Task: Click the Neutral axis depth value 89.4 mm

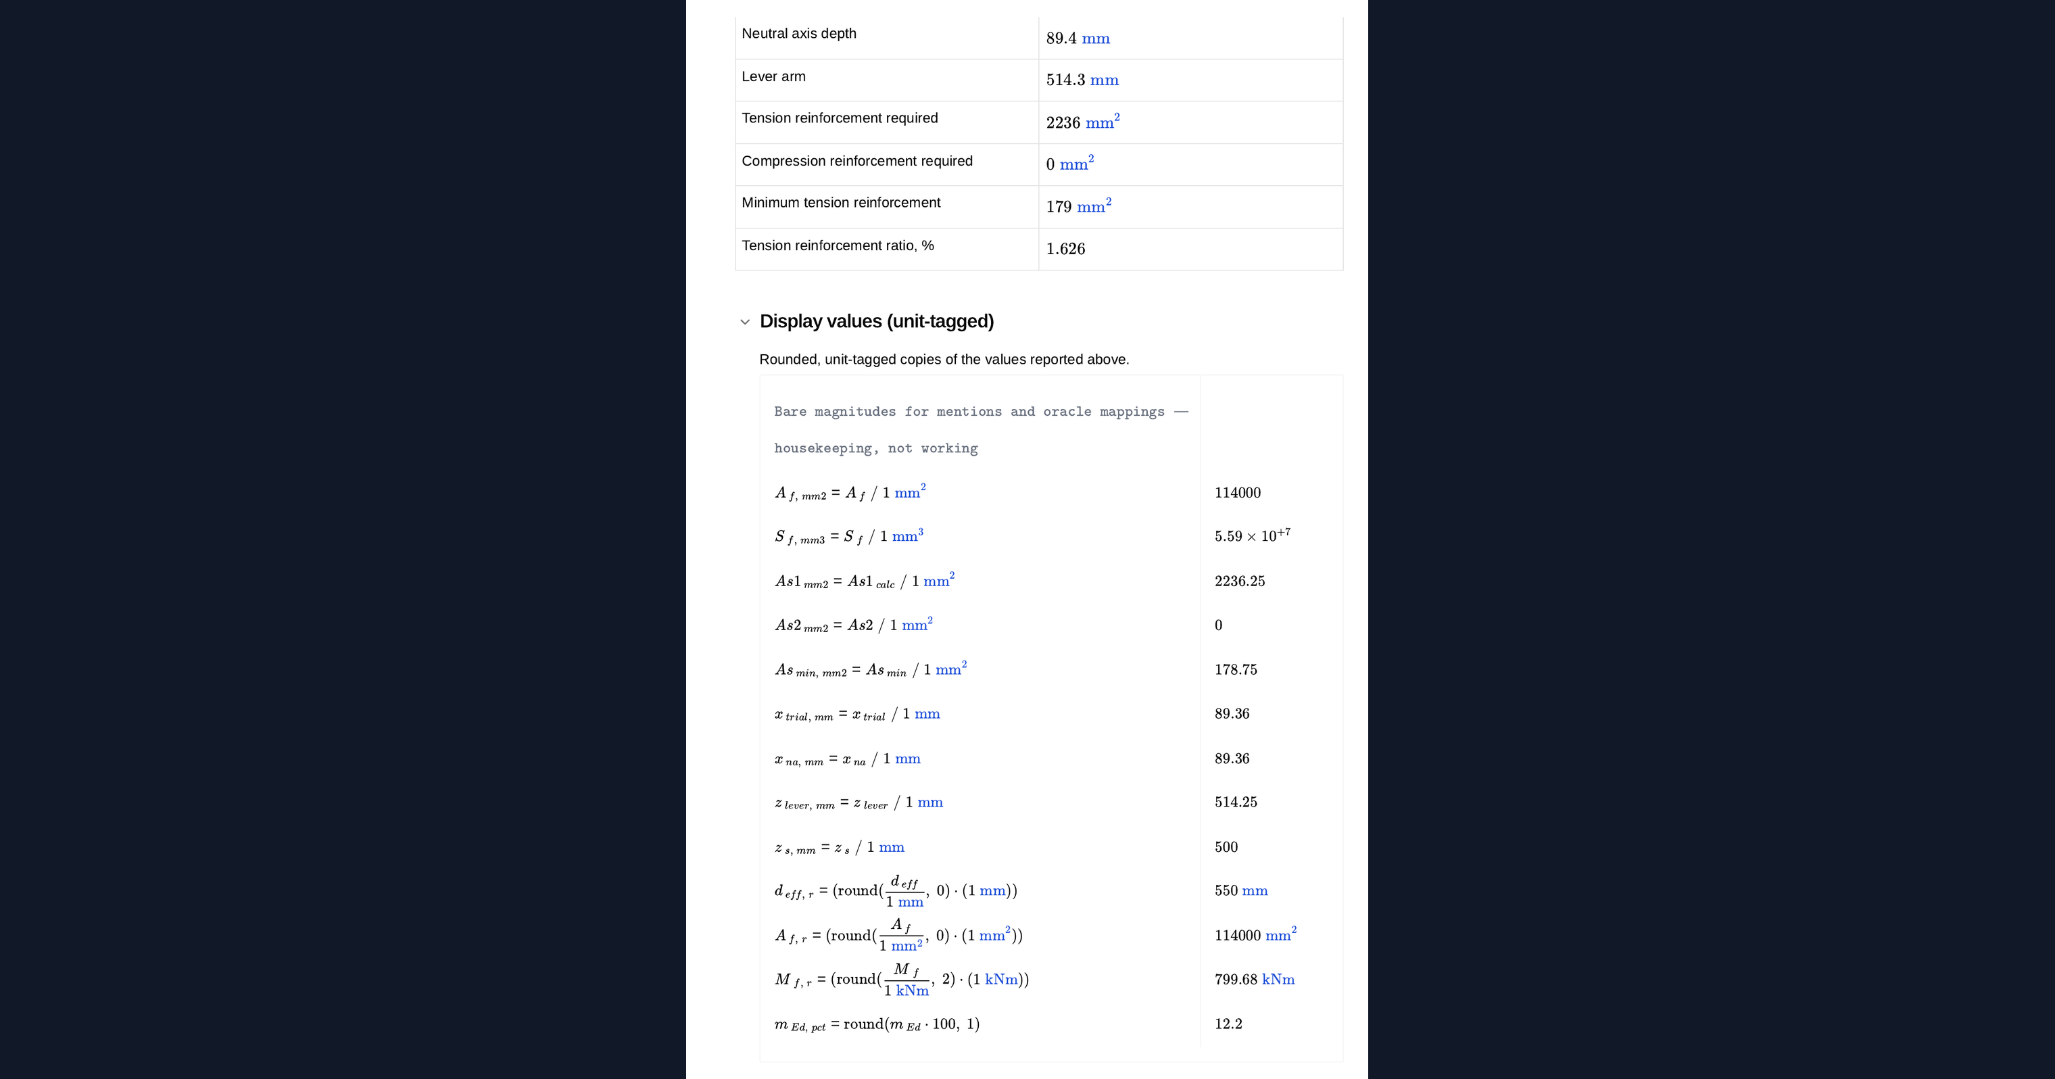Action: [x=1078, y=39]
